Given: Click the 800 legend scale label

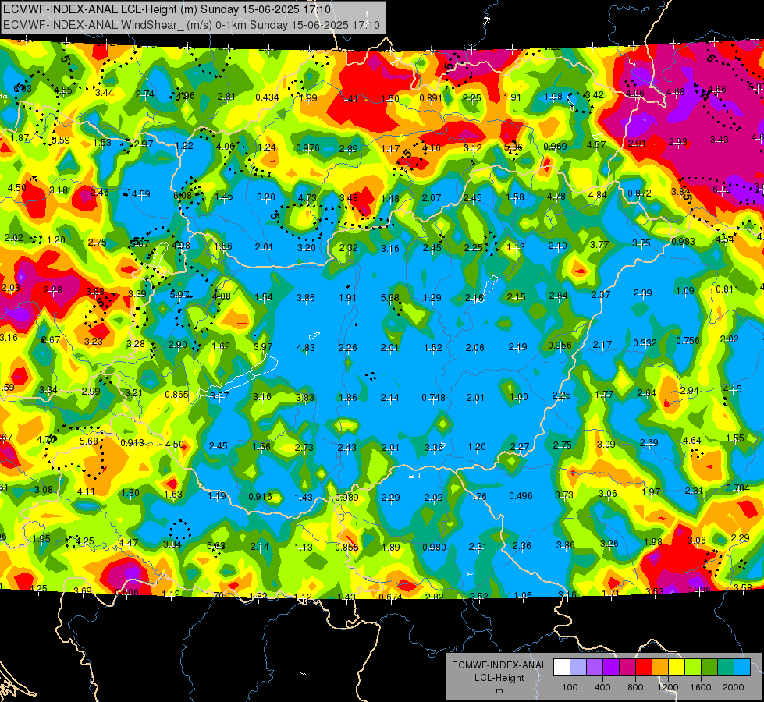Looking at the screenshot, I should click(x=635, y=687).
